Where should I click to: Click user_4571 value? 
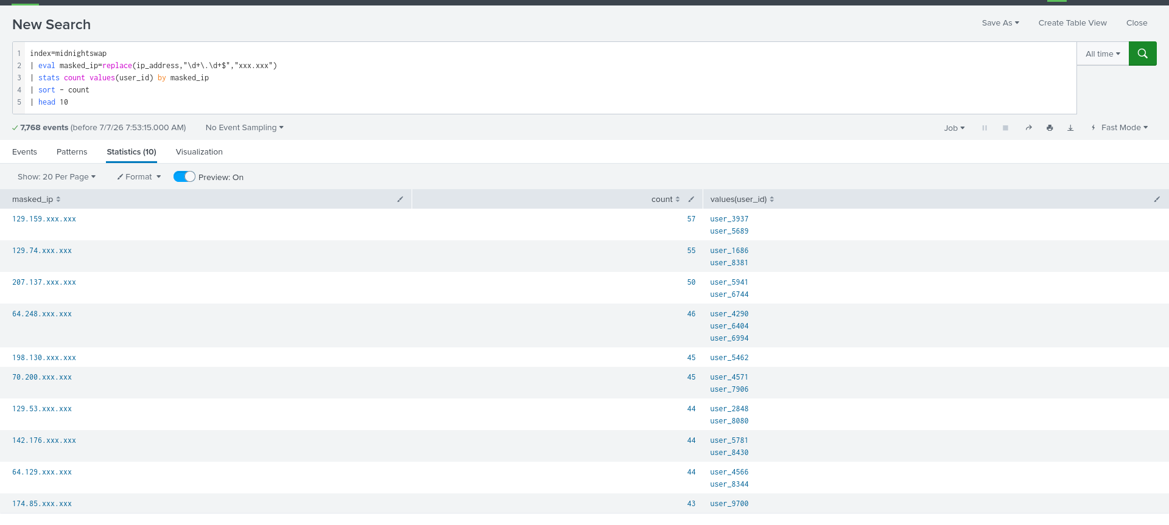(x=729, y=377)
